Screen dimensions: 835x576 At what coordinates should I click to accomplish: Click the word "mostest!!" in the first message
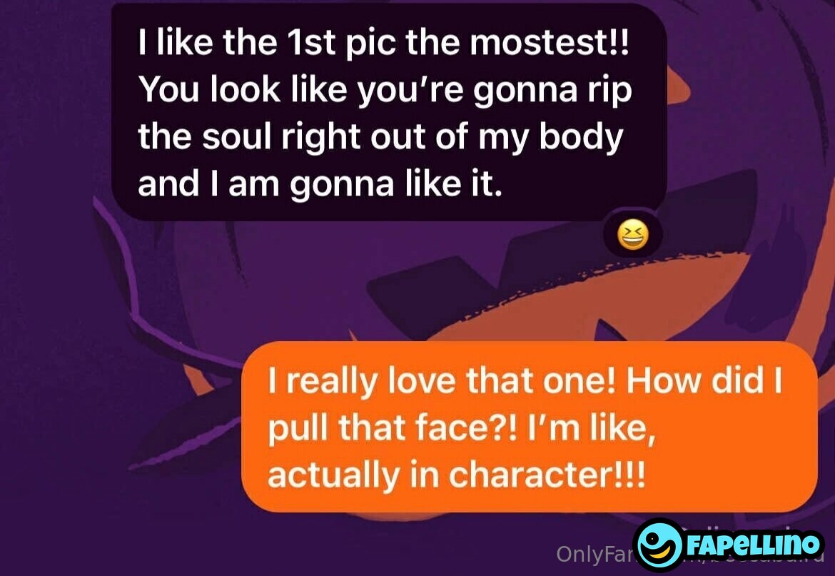click(x=550, y=43)
